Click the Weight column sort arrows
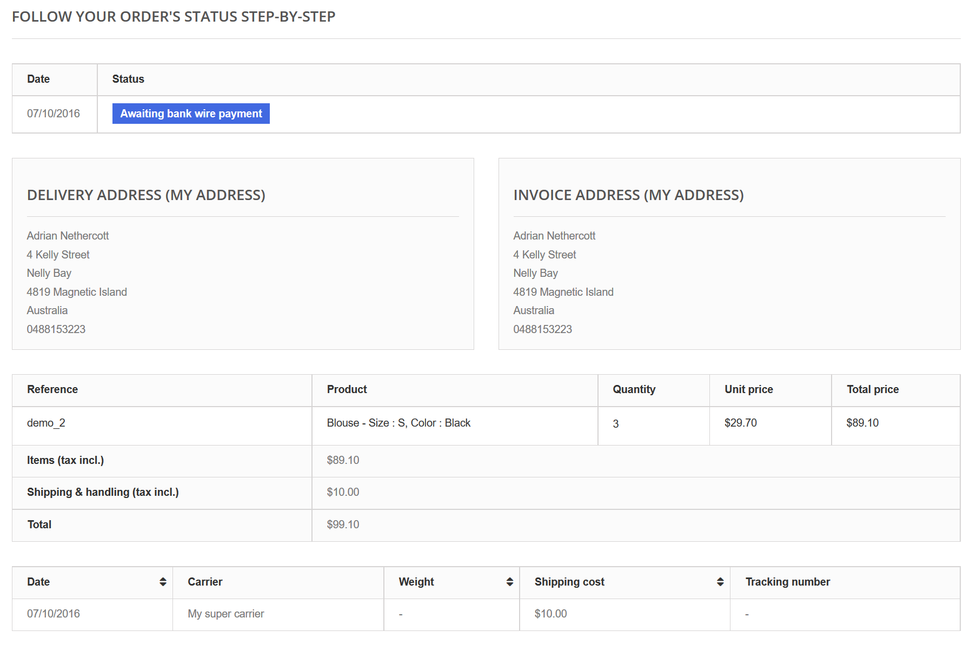This screenshot has width=970, height=651. click(509, 582)
